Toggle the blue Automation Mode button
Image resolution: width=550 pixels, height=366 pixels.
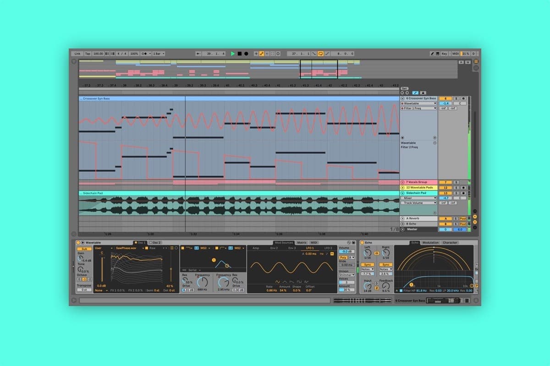click(x=415, y=92)
